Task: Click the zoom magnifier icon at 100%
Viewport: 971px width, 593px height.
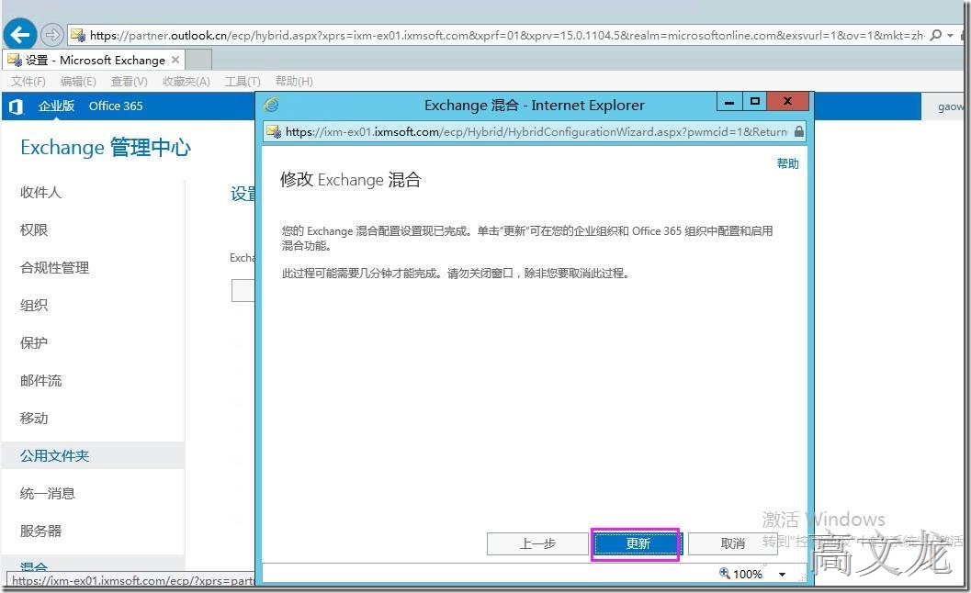Action: 725,573
